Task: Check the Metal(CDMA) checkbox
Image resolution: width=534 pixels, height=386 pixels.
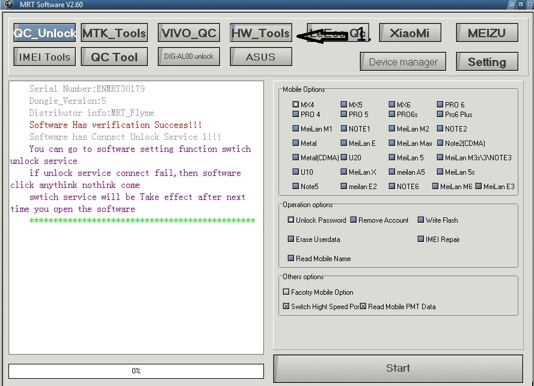Action: [296, 157]
